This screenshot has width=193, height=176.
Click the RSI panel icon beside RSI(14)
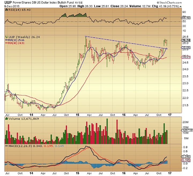click(6, 10)
